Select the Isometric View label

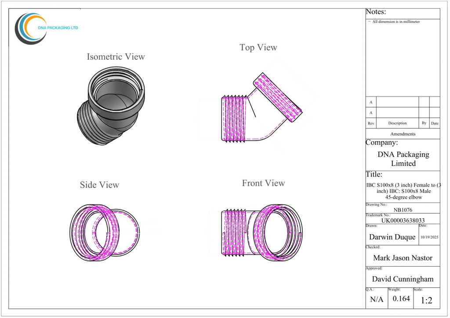pyautogui.click(x=116, y=57)
